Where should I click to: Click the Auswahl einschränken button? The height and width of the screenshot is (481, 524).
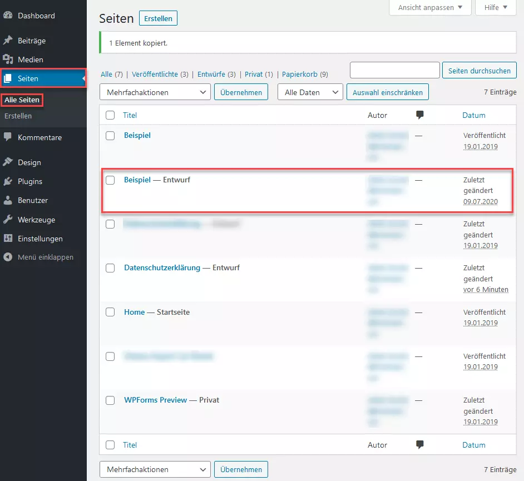pos(387,92)
